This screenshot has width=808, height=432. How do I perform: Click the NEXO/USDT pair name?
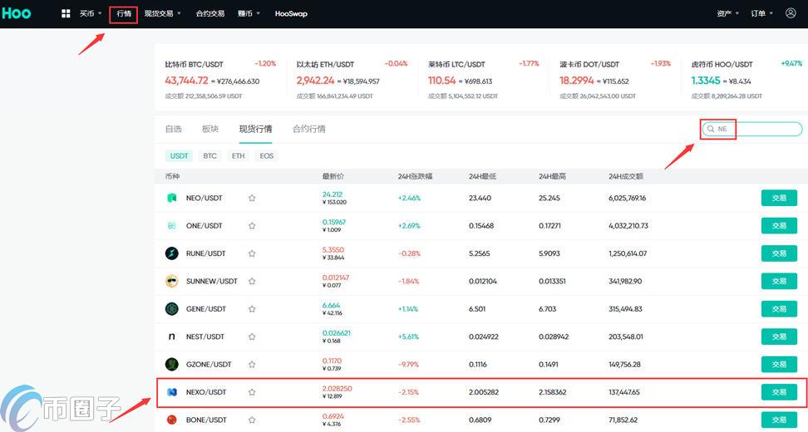point(206,392)
